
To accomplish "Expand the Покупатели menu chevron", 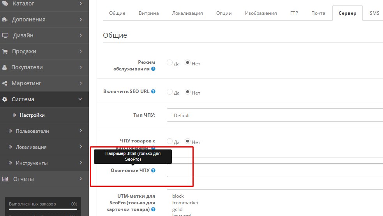I will [x=81, y=67].
